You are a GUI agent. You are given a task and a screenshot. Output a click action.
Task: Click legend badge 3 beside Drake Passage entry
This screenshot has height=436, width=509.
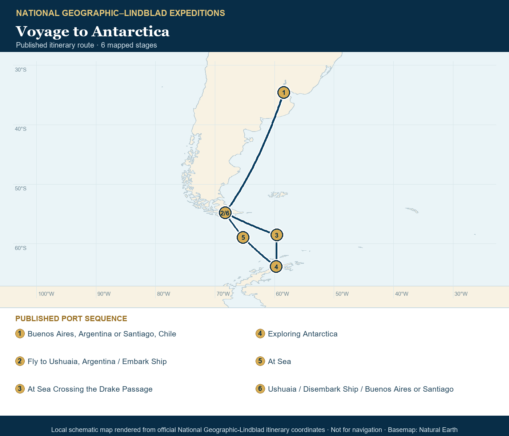click(x=20, y=389)
